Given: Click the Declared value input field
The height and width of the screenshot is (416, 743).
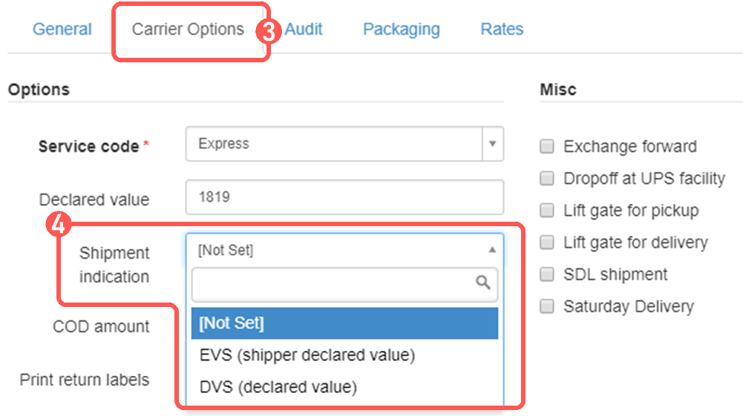Looking at the screenshot, I should pos(344,197).
